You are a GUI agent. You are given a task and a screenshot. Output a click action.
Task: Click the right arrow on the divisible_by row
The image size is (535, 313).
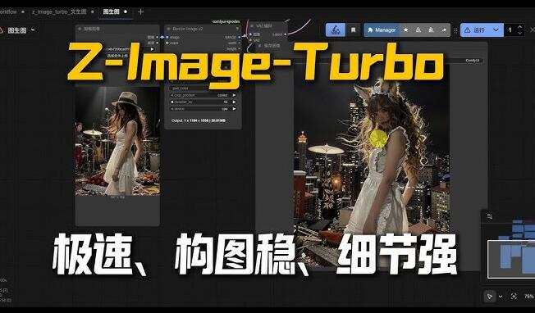point(234,102)
